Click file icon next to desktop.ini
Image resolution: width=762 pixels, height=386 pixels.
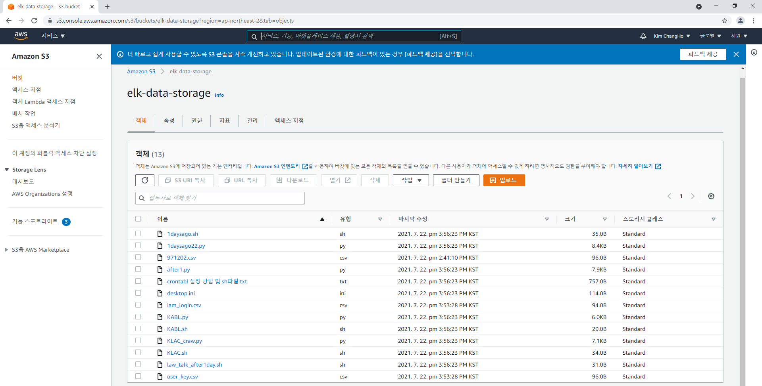point(160,293)
